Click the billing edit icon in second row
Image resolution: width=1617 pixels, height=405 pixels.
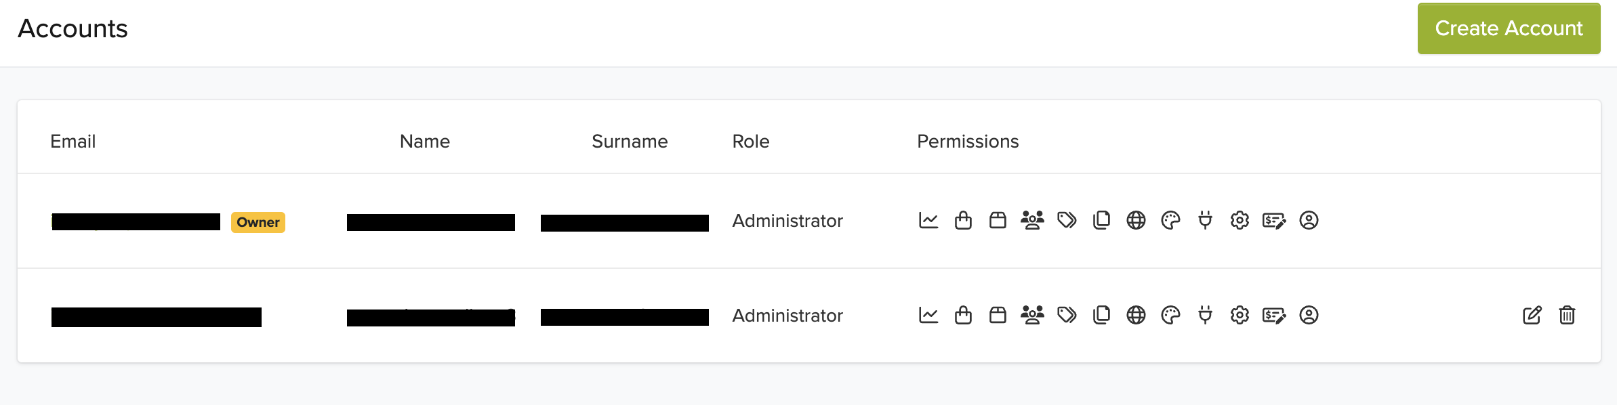click(x=1274, y=316)
